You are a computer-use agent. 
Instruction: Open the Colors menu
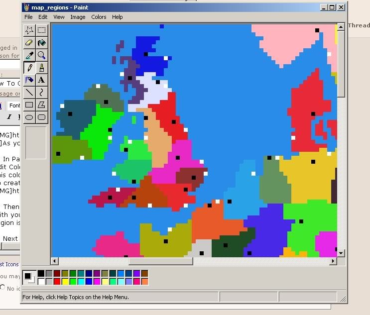99,17
